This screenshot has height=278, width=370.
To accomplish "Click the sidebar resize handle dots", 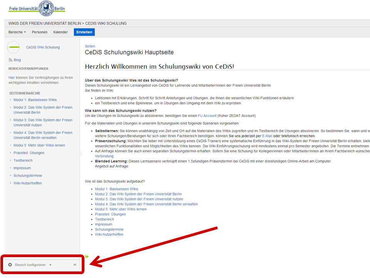I will coord(81,154).
